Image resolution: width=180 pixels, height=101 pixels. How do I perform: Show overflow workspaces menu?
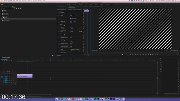[x=114, y=4]
